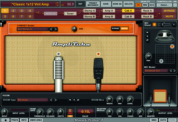Open the Stomp A module
This screenshot has height=122, width=178.
(90, 11)
